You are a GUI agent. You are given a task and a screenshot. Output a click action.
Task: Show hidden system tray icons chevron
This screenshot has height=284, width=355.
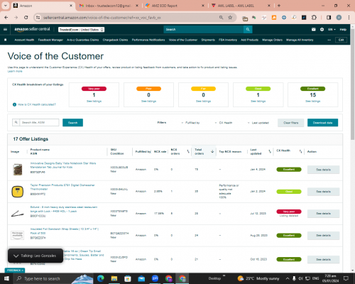288,278
